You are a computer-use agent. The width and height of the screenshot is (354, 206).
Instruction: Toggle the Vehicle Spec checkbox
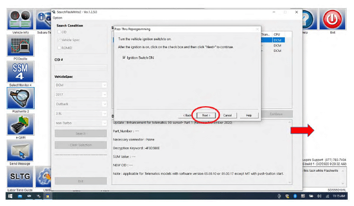[x=59, y=40]
